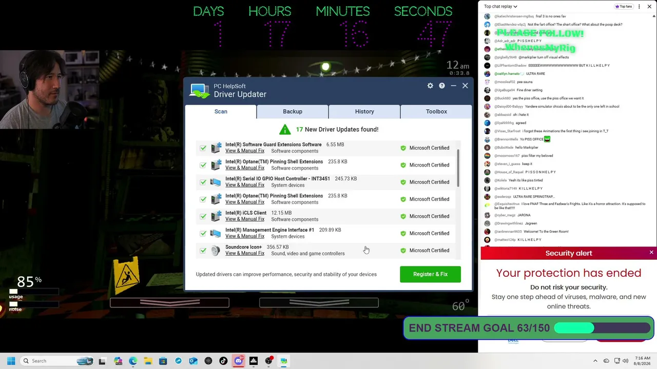The width and height of the screenshot is (657, 369).
Task: Switch to the Scan tab
Action: 221,111
